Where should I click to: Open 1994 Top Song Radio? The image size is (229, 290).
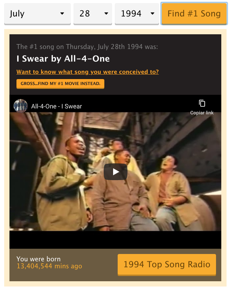tap(167, 264)
